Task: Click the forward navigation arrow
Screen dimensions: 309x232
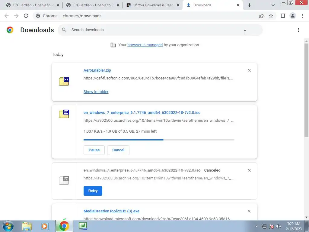Action: click(x=16, y=16)
